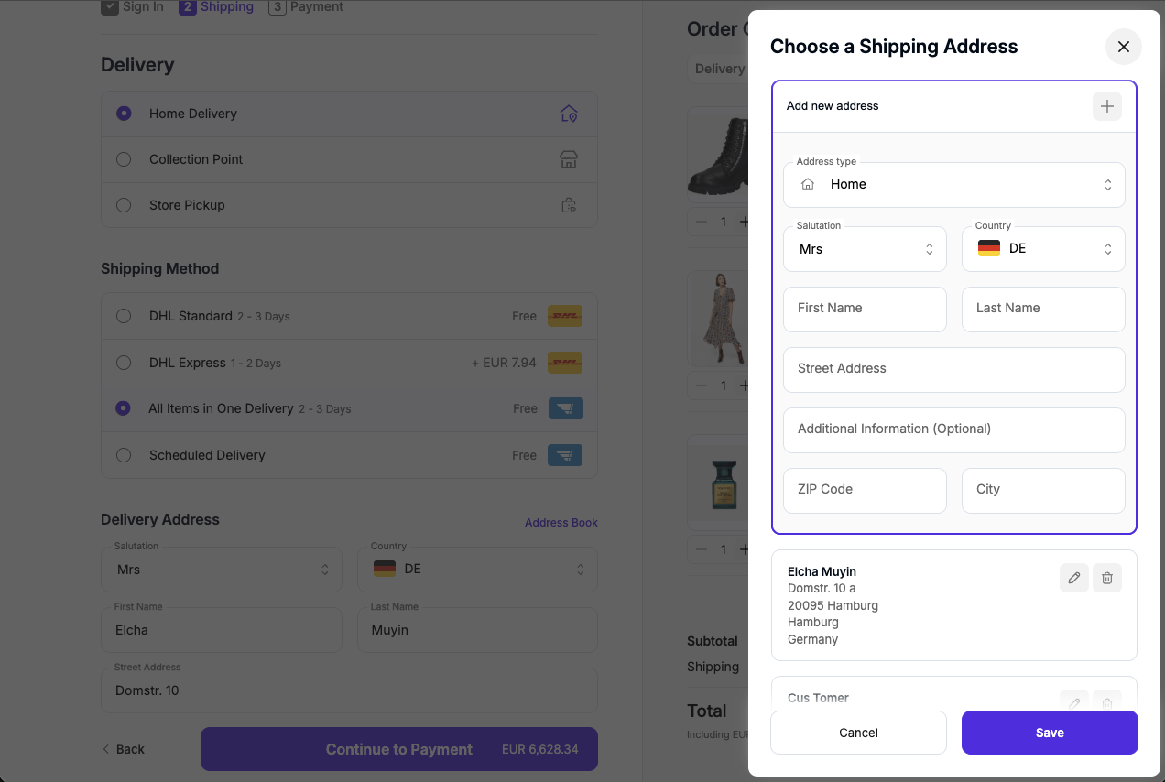Delete the Elcha Muyin address with trash icon
Viewport: 1165px width, 782px height.
click(x=1107, y=578)
